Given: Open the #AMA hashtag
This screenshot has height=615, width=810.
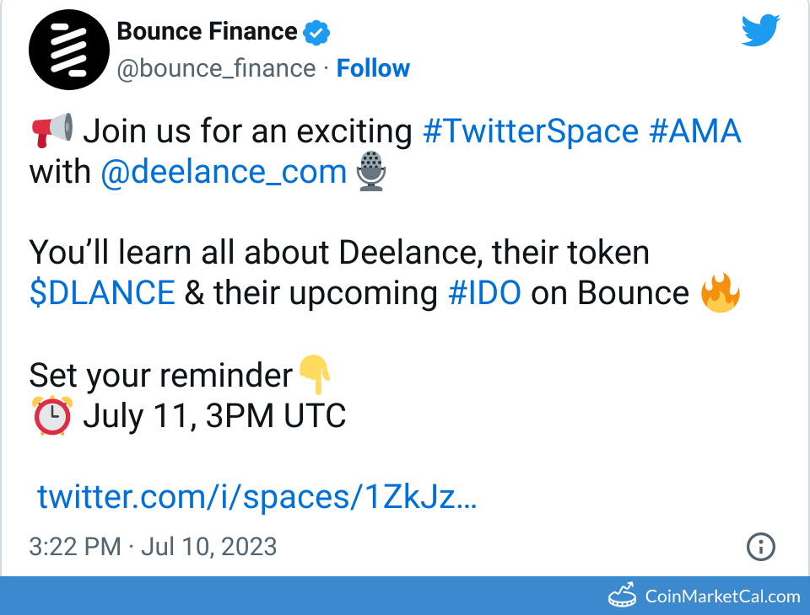Looking at the screenshot, I should (695, 131).
